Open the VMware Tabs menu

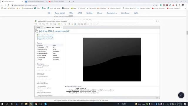(x=51, y=24)
